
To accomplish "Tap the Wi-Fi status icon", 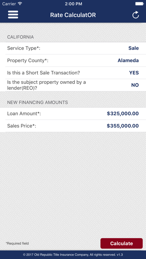I will (20, 4).
